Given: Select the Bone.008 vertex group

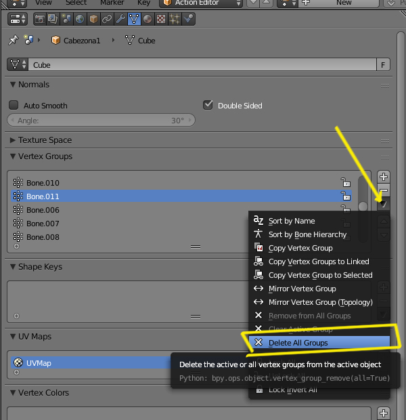Looking at the screenshot, I should 129,237.
